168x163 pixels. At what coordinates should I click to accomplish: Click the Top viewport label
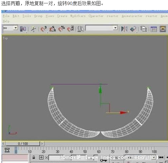click(x=5, y=38)
